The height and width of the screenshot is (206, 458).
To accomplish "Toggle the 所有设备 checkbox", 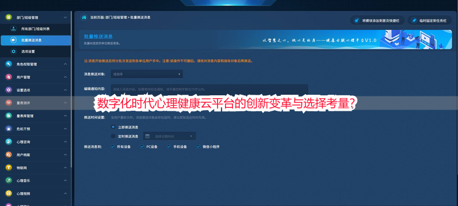I will pyautogui.click(x=112, y=147).
